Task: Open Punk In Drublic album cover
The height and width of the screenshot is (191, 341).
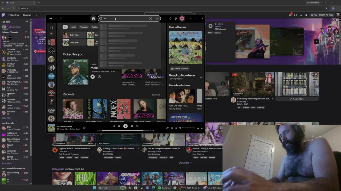Action: click(x=120, y=109)
